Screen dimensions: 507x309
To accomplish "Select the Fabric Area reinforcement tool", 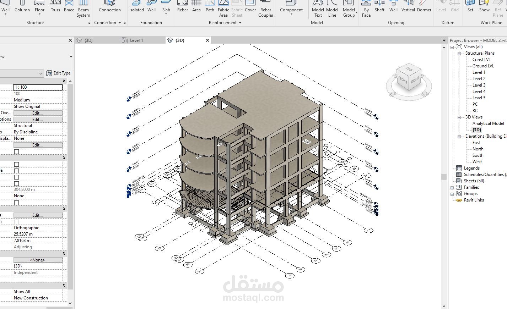I will pos(223,8).
